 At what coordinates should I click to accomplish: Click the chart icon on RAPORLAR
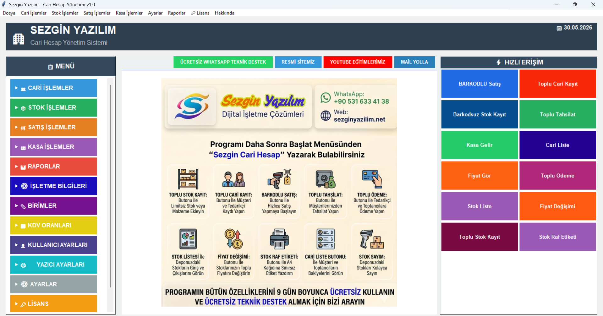(23, 167)
